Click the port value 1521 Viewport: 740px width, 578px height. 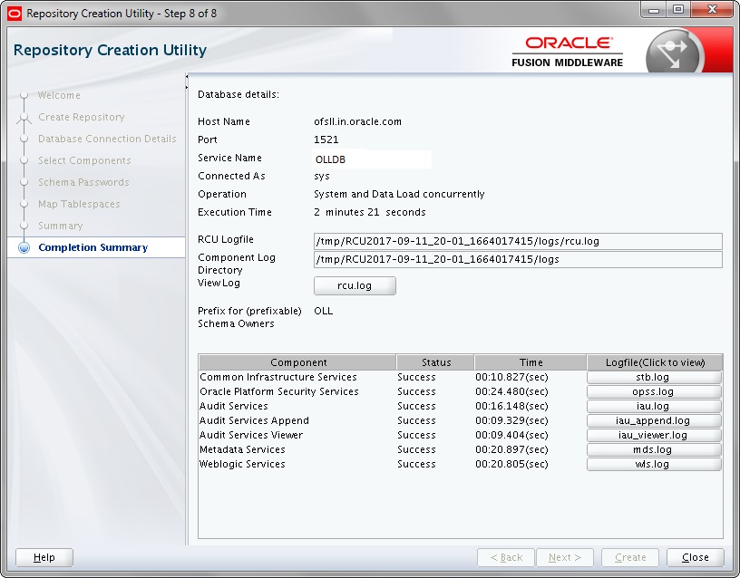click(326, 140)
